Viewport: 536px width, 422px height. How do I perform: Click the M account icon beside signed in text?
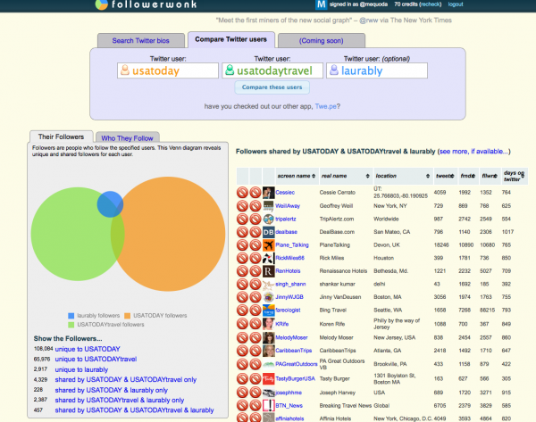[x=321, y=4]
